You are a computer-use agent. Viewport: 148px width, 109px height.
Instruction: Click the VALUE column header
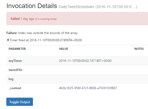[64, 49]
